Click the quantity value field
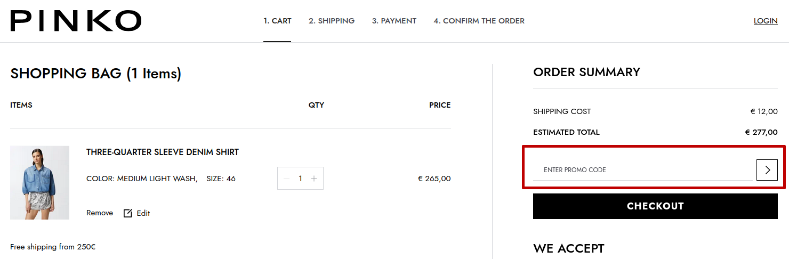Image resolution: width=789 pixels, height=259 pixels. [301, 179]
